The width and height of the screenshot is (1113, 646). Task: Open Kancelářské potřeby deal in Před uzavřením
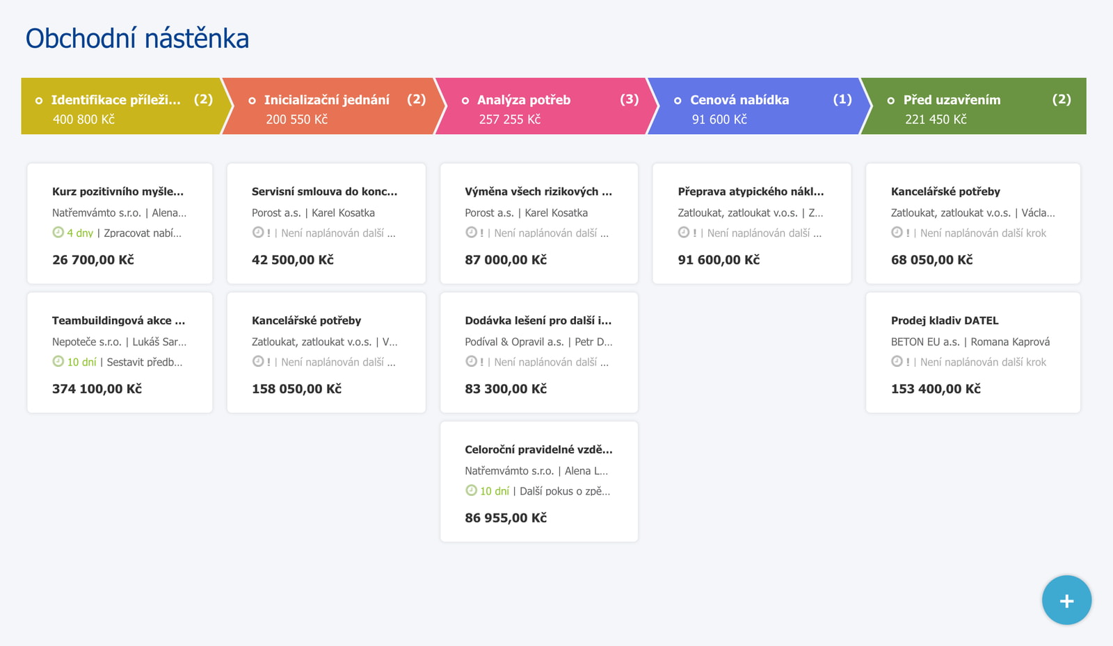(x=945, y=192)
